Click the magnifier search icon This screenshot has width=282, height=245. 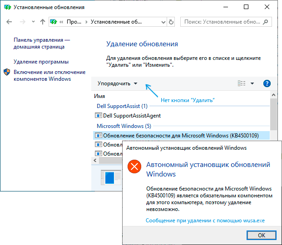(266, 22)
